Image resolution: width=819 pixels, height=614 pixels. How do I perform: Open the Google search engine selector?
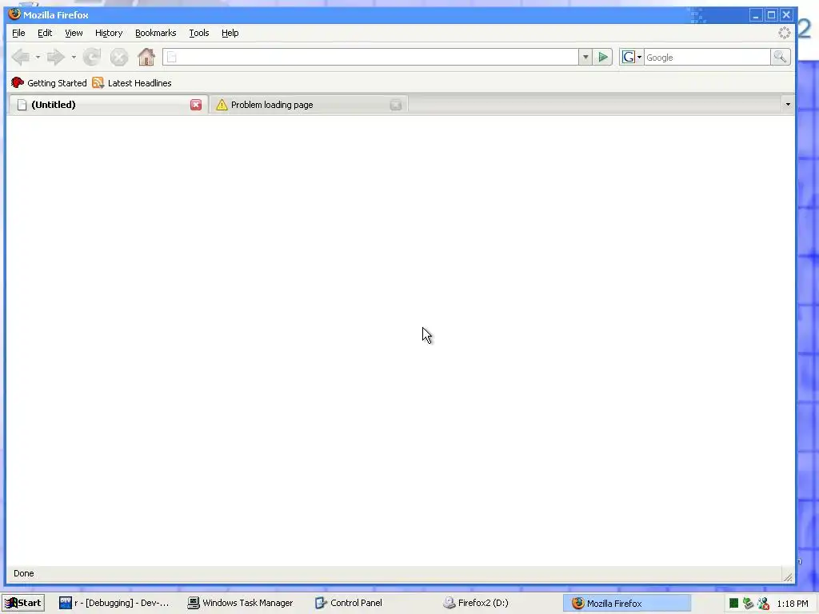[x=632, y=57]
